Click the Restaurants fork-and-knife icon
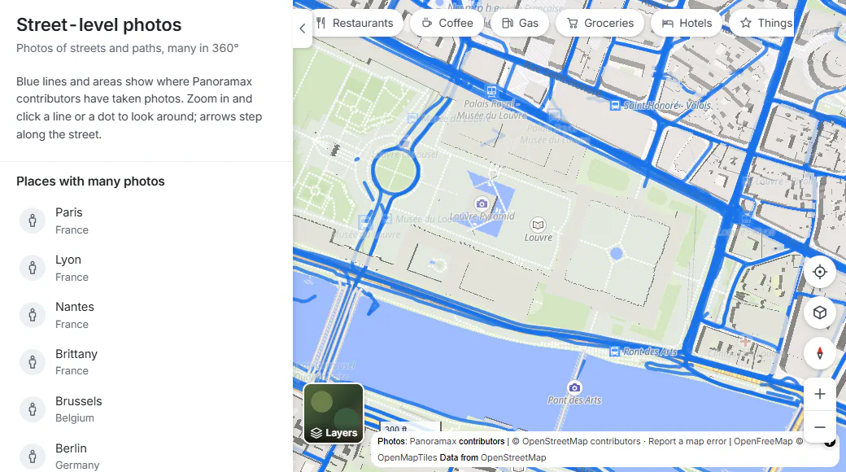The image size is (846, 472). point(321,24)
